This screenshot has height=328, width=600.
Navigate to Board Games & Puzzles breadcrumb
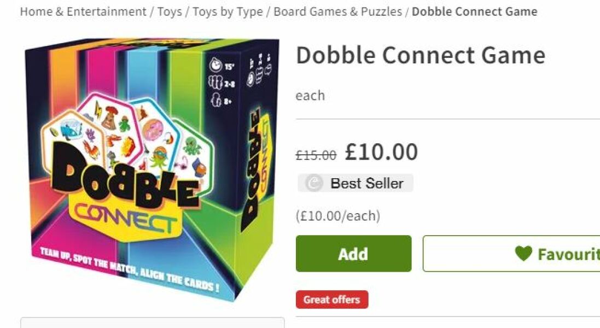tap(338, 11)
